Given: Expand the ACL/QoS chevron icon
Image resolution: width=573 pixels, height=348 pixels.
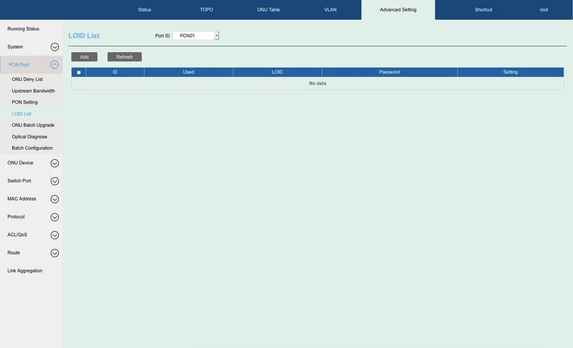Looking at the screenshot, I should tap(54, 235).
